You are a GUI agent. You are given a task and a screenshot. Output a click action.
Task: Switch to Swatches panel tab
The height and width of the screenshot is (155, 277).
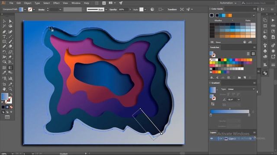point(215,47)
